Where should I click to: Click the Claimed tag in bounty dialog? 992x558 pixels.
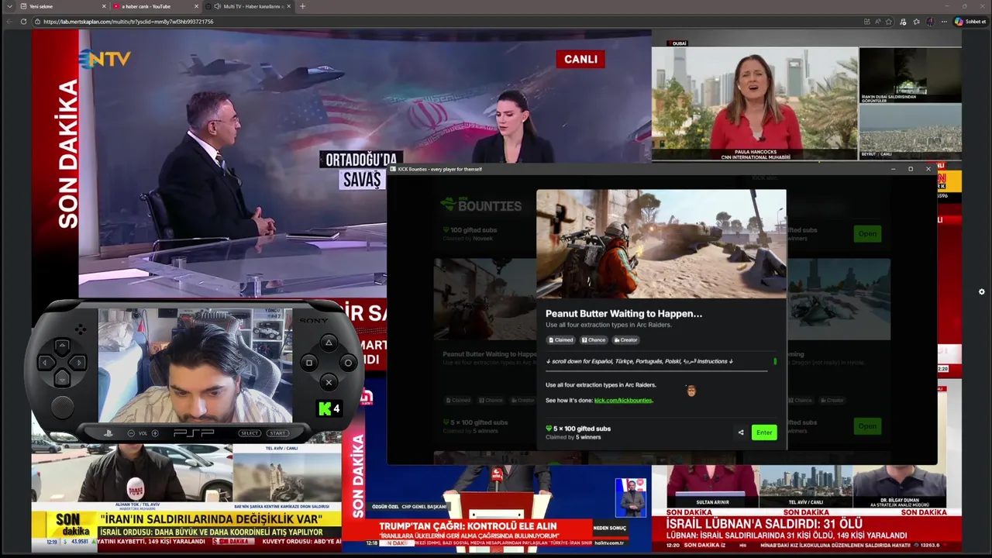(x=561, y=339)
